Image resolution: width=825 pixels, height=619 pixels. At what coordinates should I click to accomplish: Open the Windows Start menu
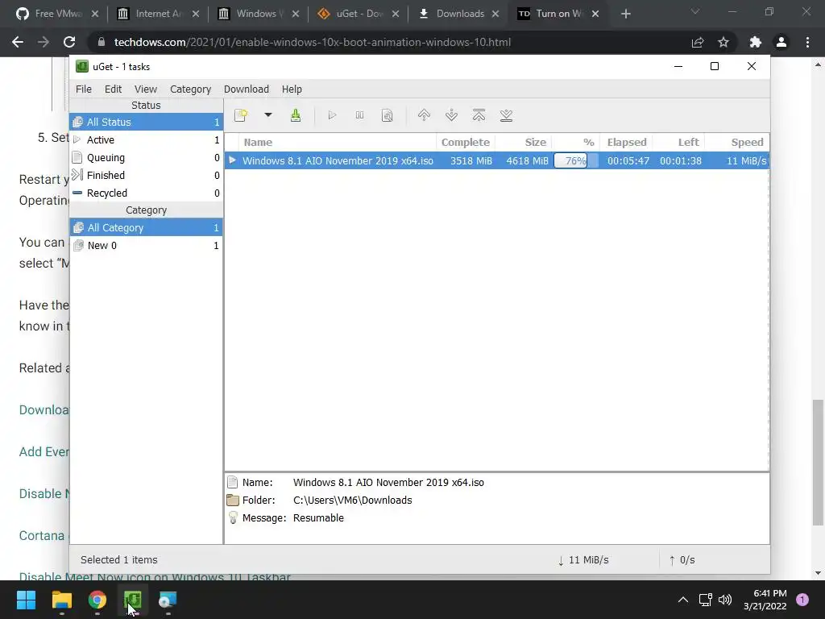tap(26, 600)
